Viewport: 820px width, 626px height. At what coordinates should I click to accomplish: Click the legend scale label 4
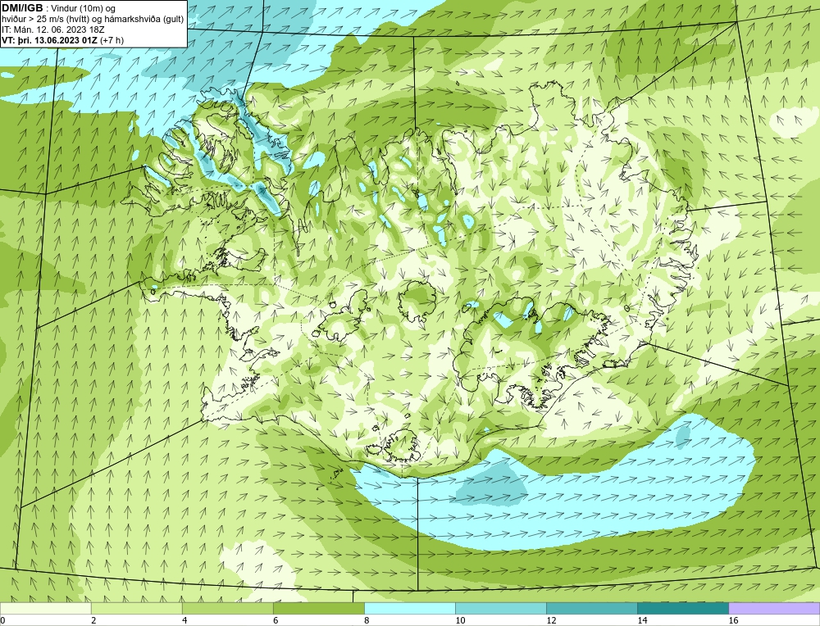(185, 620)
